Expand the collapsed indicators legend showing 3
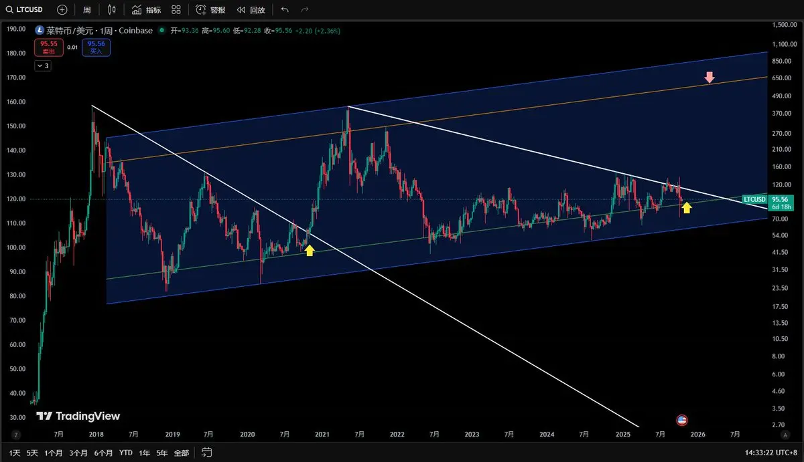 tap(43, 66)
